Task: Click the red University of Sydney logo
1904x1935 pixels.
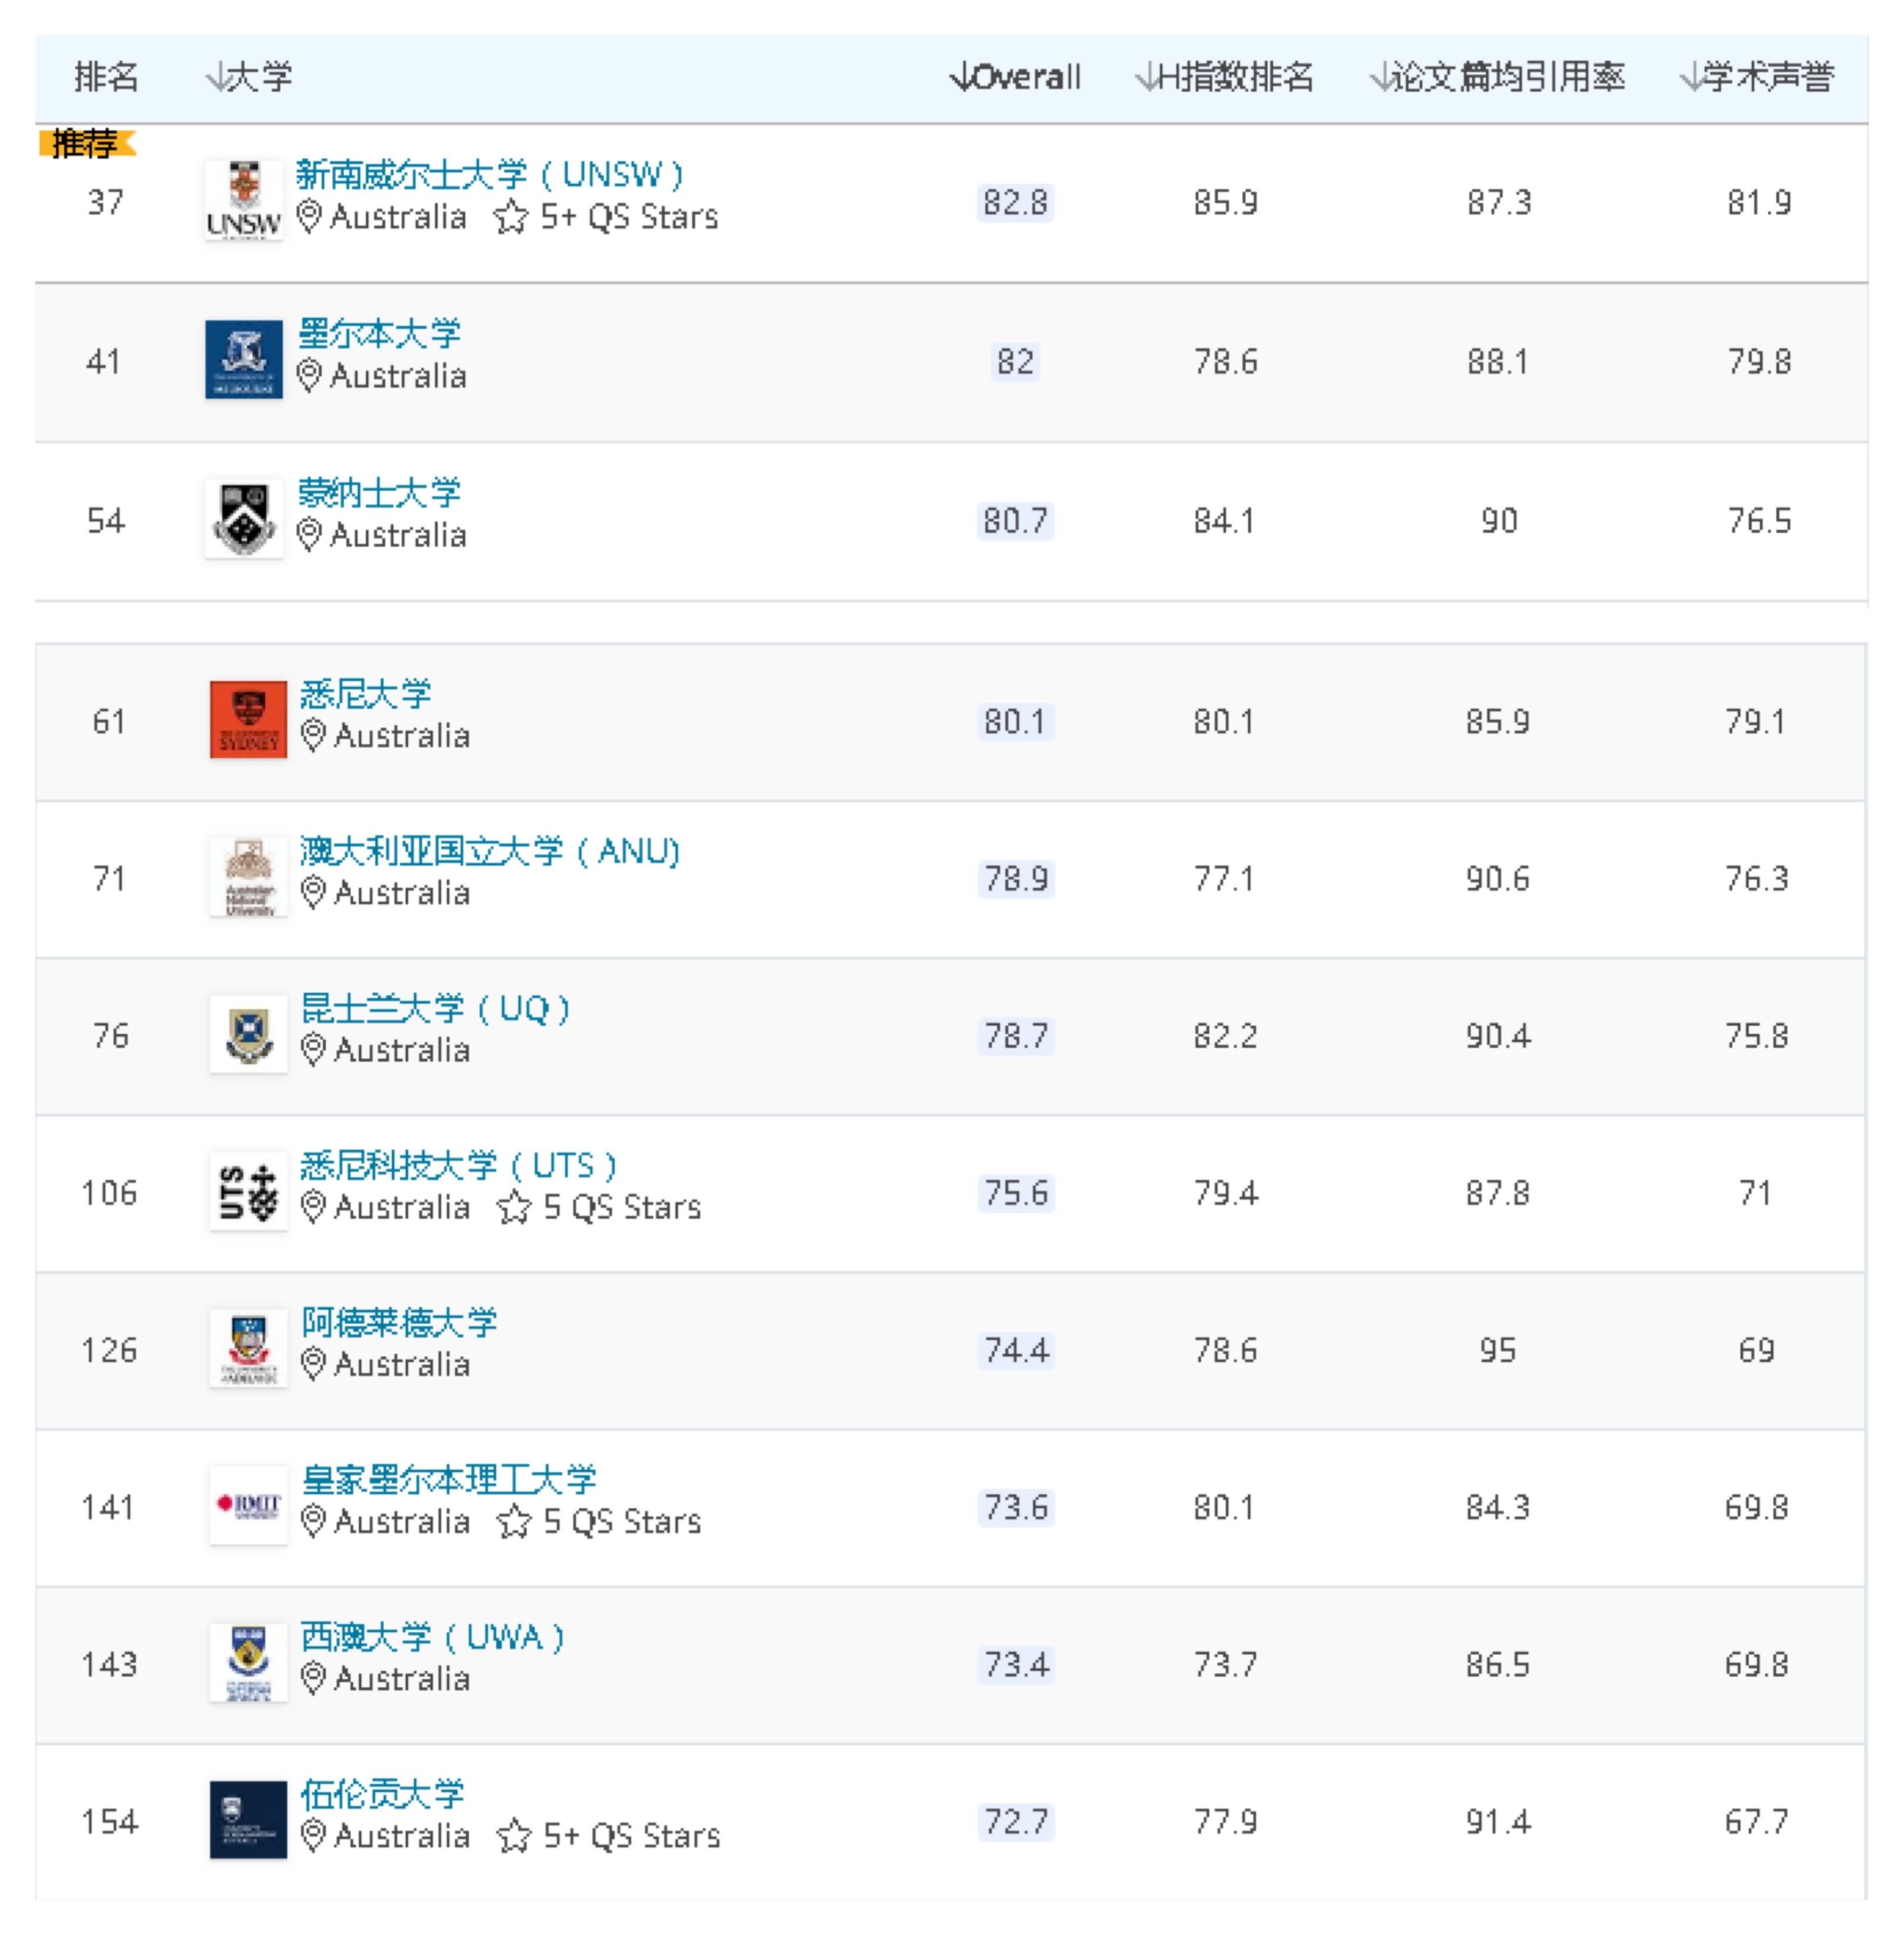Action: tap(248, 719)
